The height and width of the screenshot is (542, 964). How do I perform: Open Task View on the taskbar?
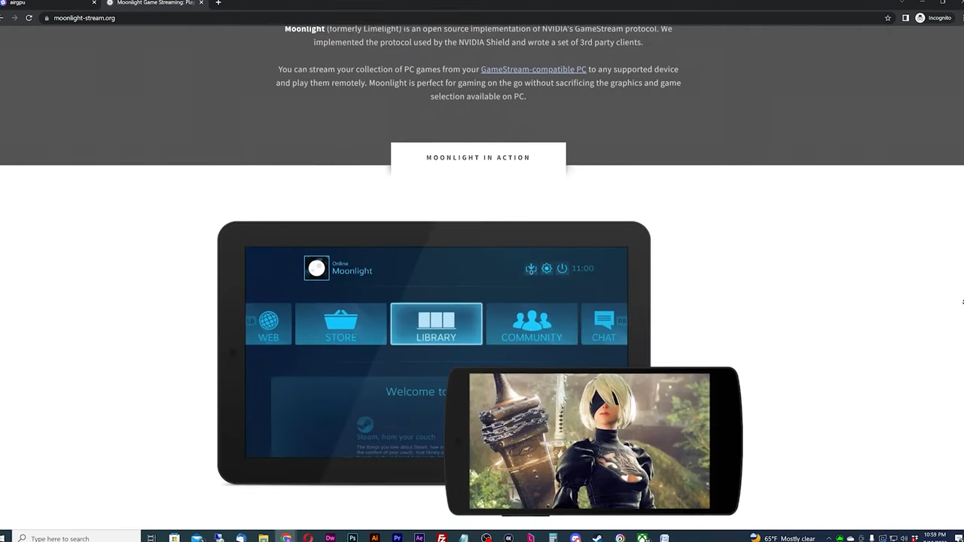(x=151, y=537)
